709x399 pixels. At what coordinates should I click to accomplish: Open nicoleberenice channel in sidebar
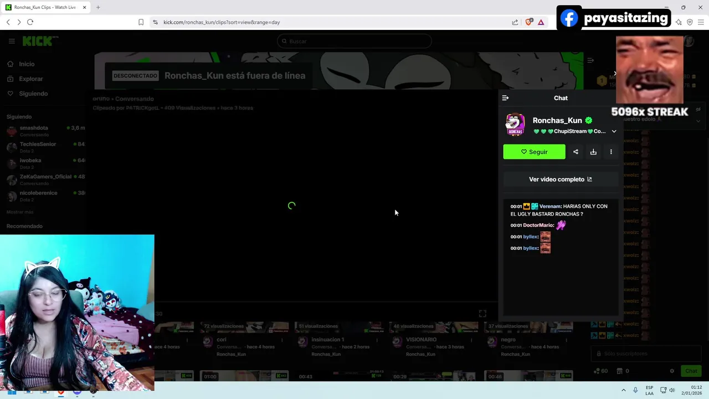[x=45, y=196]
